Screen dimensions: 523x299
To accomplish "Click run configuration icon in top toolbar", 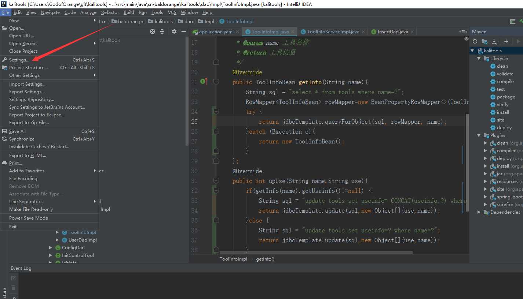I will (513, 22).
